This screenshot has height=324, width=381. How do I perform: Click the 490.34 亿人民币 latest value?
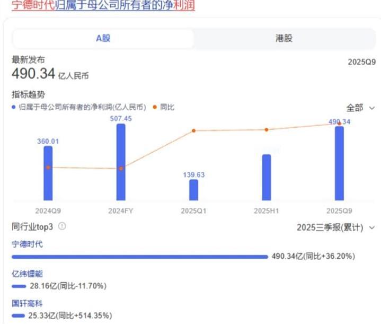tap(50, 74)
